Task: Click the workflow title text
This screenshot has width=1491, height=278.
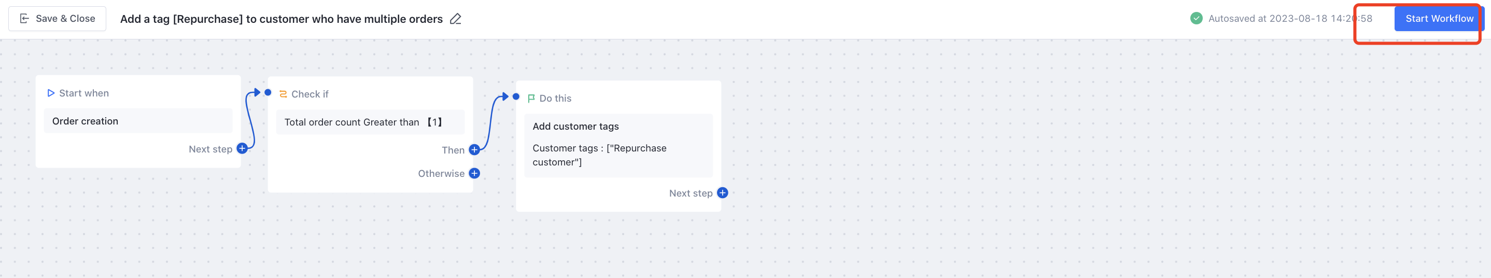Action: [282, 19]
